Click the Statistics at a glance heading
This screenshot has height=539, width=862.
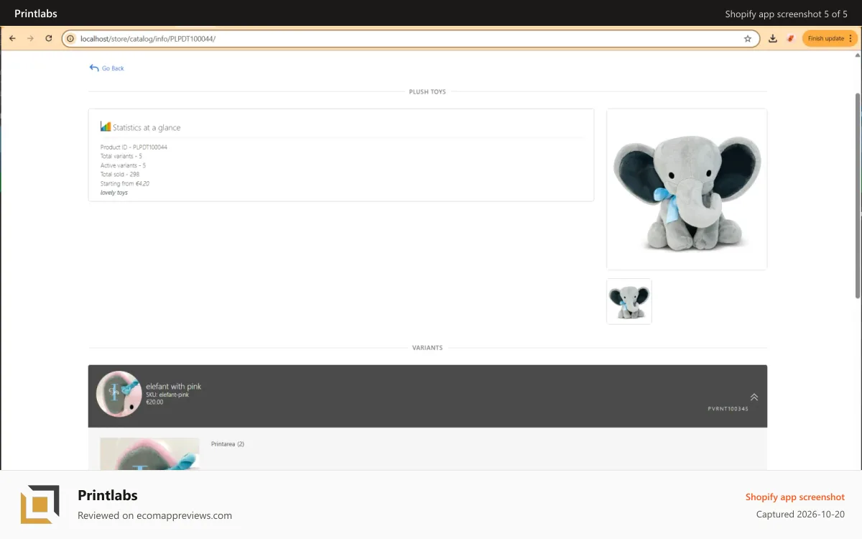pos(147,128)
